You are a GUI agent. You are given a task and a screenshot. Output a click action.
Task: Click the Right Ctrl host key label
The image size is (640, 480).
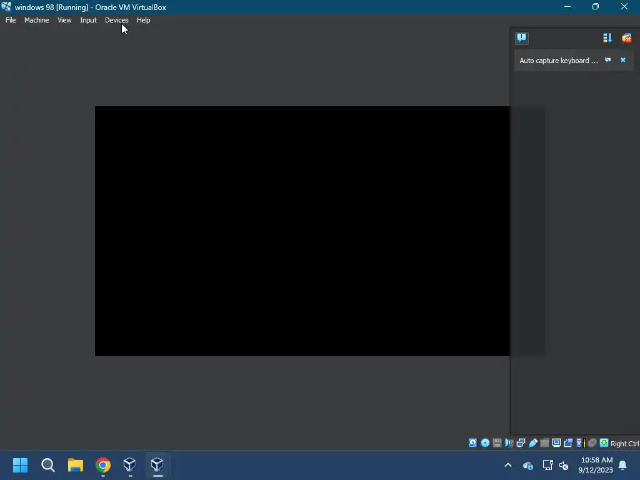point(625,444)
